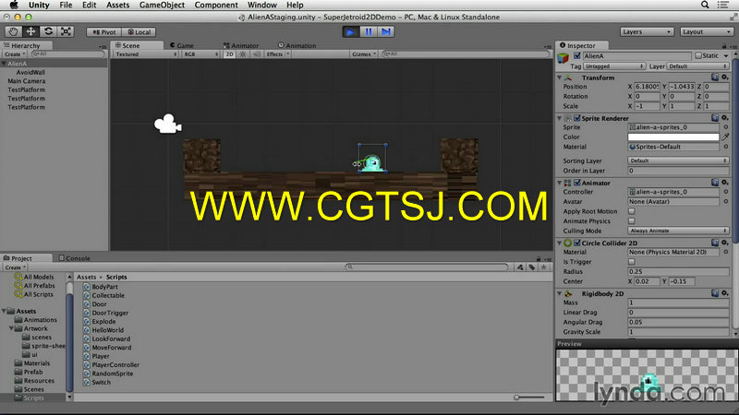Pick color with the eyedropper icon

point(726,136)
